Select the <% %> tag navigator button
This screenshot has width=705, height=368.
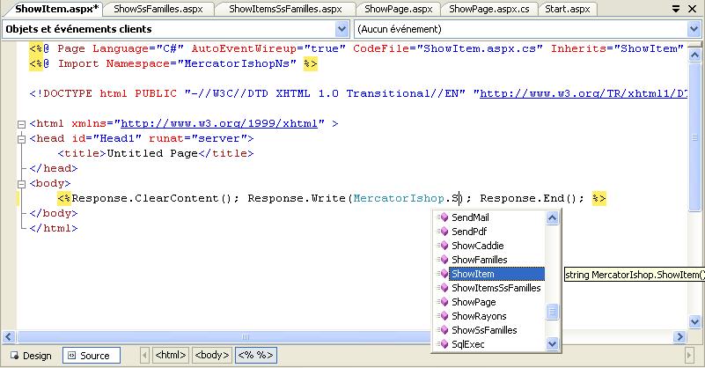point(256,355)
